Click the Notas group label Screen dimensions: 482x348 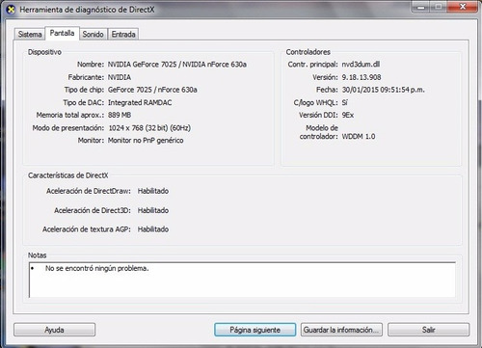(38, 255)
